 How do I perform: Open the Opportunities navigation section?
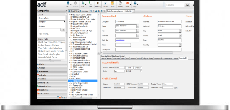[52, 86]
